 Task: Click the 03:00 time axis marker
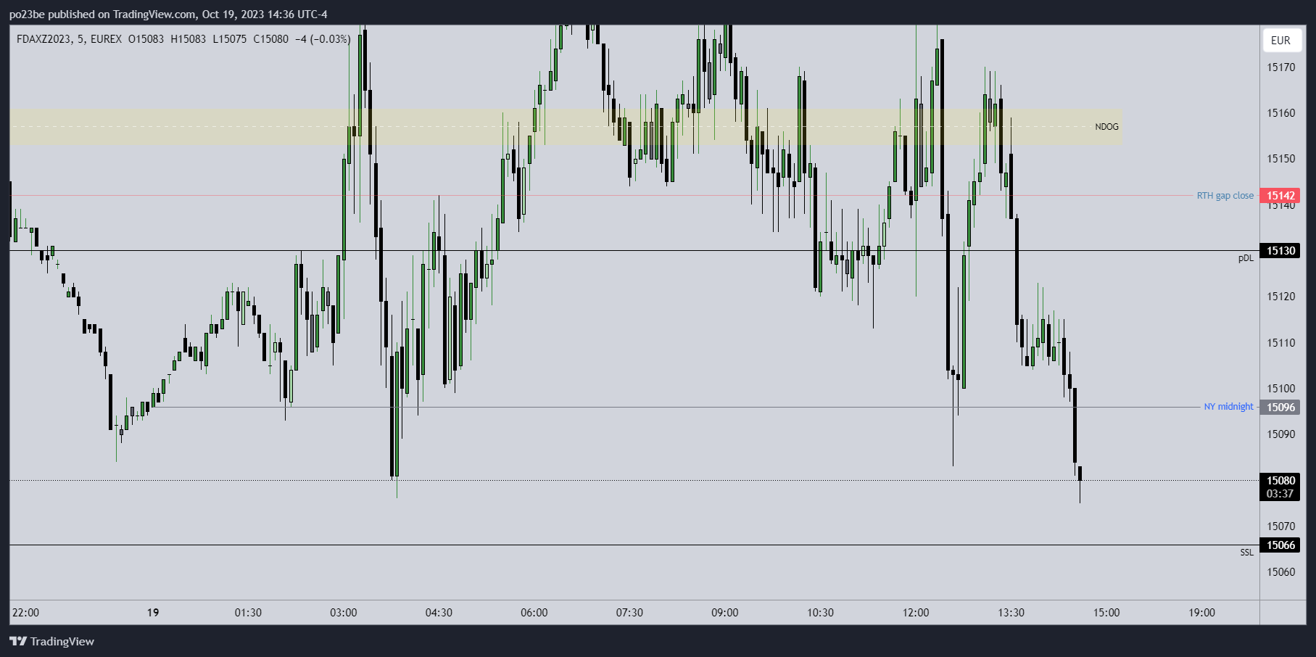click(x=344, y=613)
